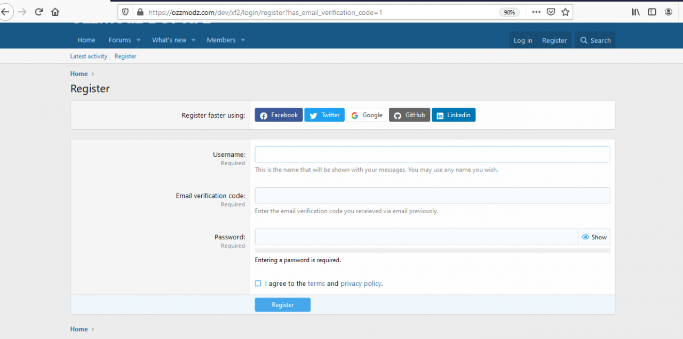Open the tracking protection shield icon
The image size is (683, 339).
[x=125, y=11]
